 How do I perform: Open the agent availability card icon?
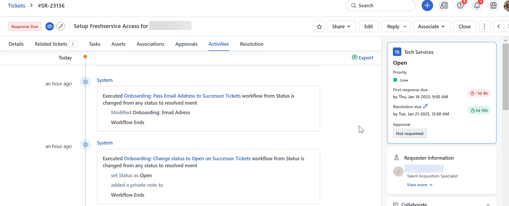tap(444, 6)
